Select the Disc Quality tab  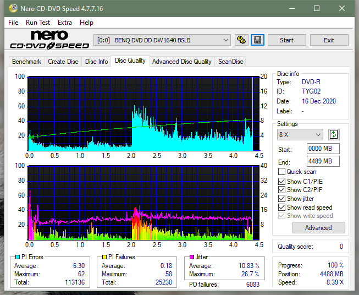click(x=130, y=61)
